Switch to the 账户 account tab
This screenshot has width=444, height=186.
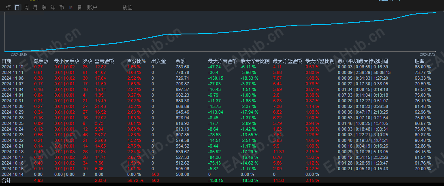tap(92, 8)
